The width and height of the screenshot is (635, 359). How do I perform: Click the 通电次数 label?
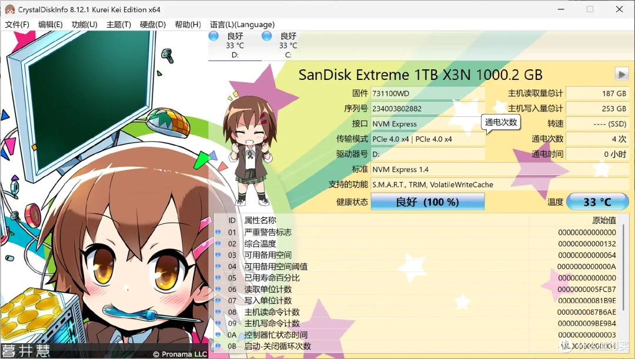[x=547, y=139]
